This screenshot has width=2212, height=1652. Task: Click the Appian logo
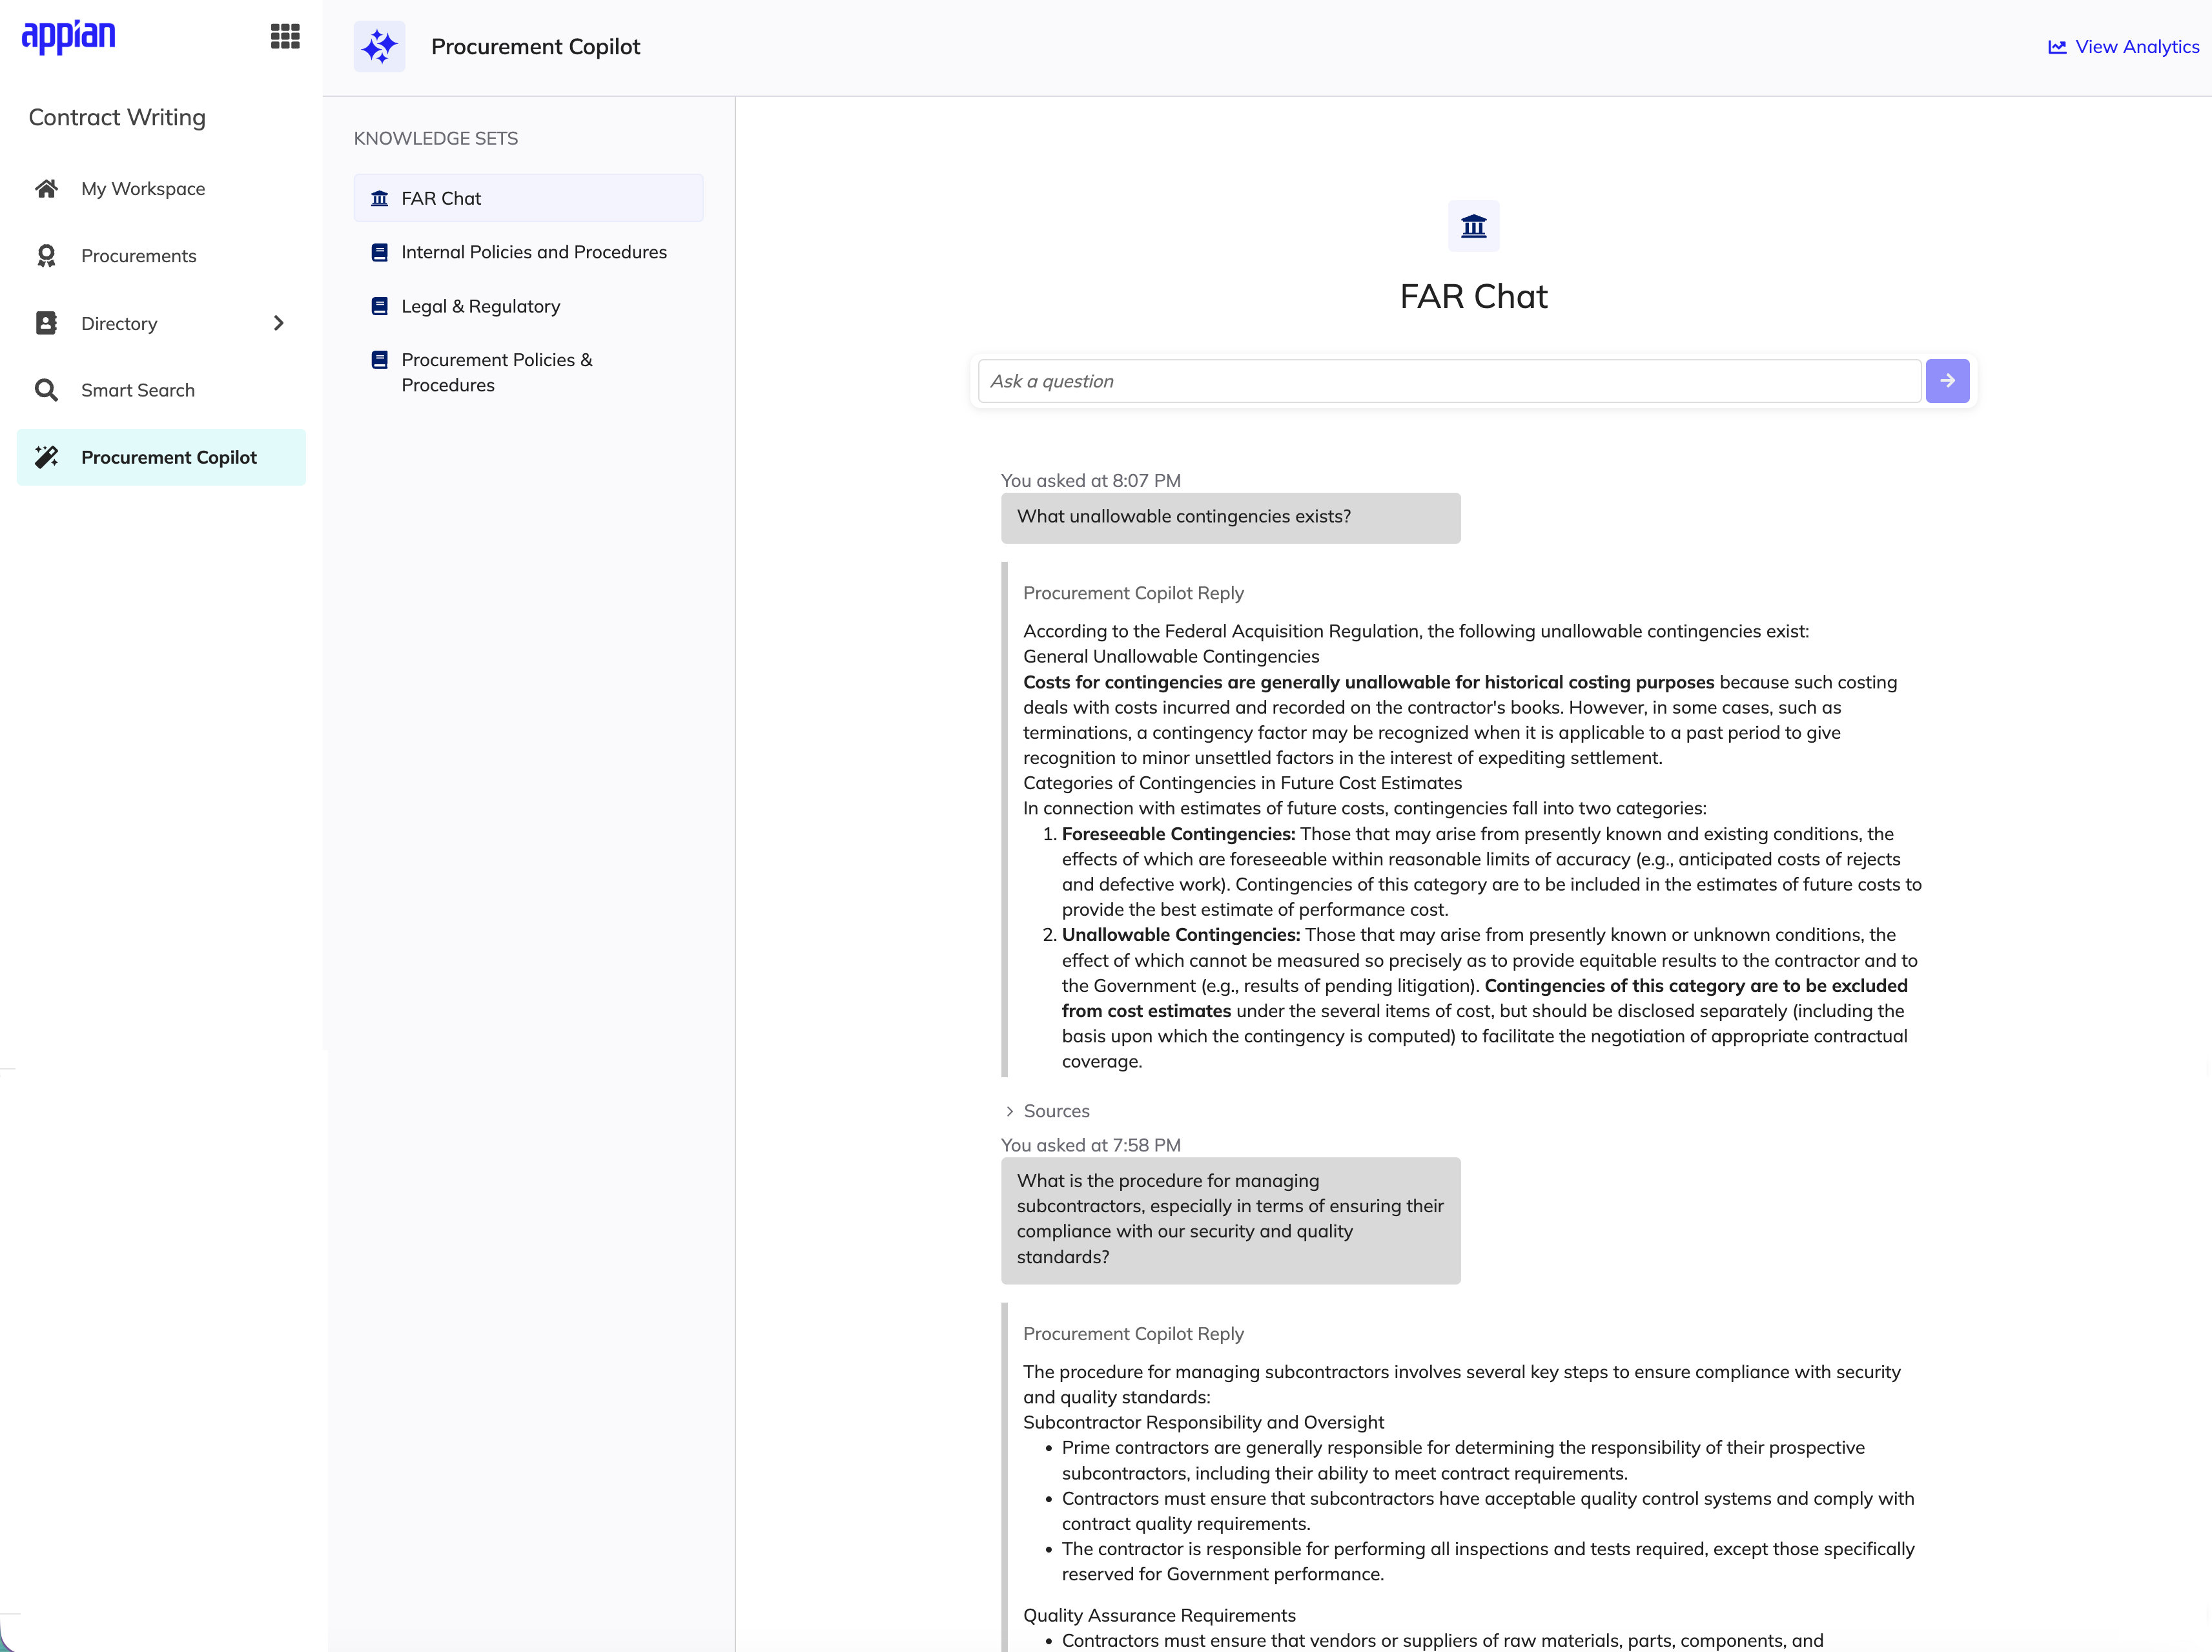pos(68,37)
